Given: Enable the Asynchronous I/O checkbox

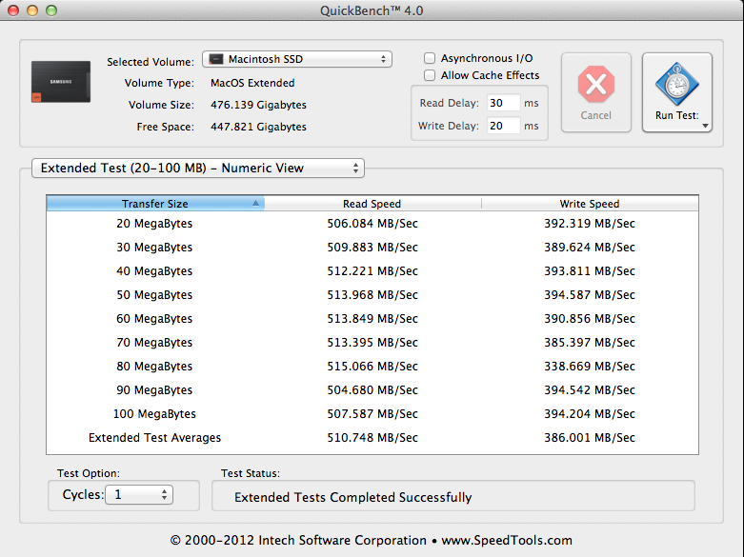Looking at the screenshot, I should [430, 58].
